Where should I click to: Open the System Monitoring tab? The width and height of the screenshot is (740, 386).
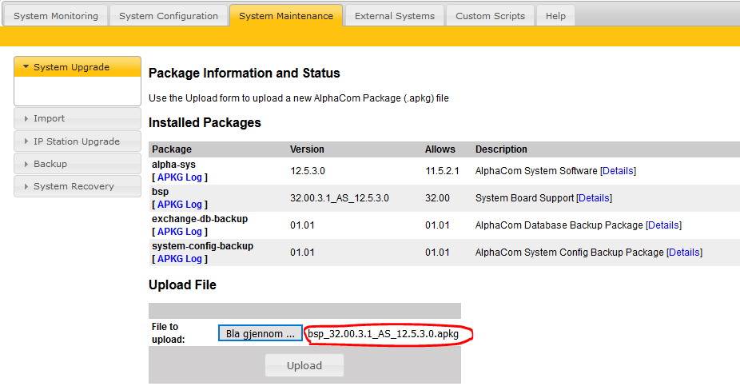pos(56,16)
